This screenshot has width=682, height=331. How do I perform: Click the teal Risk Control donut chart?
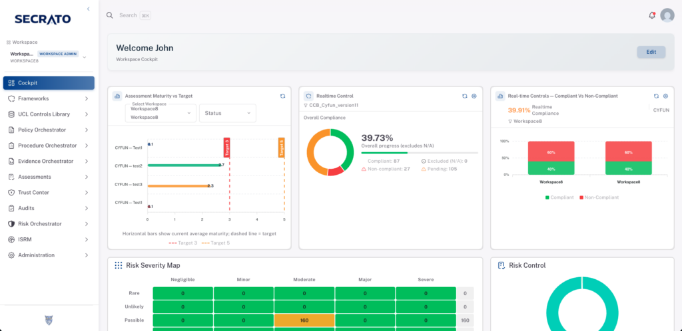[582, 304]
